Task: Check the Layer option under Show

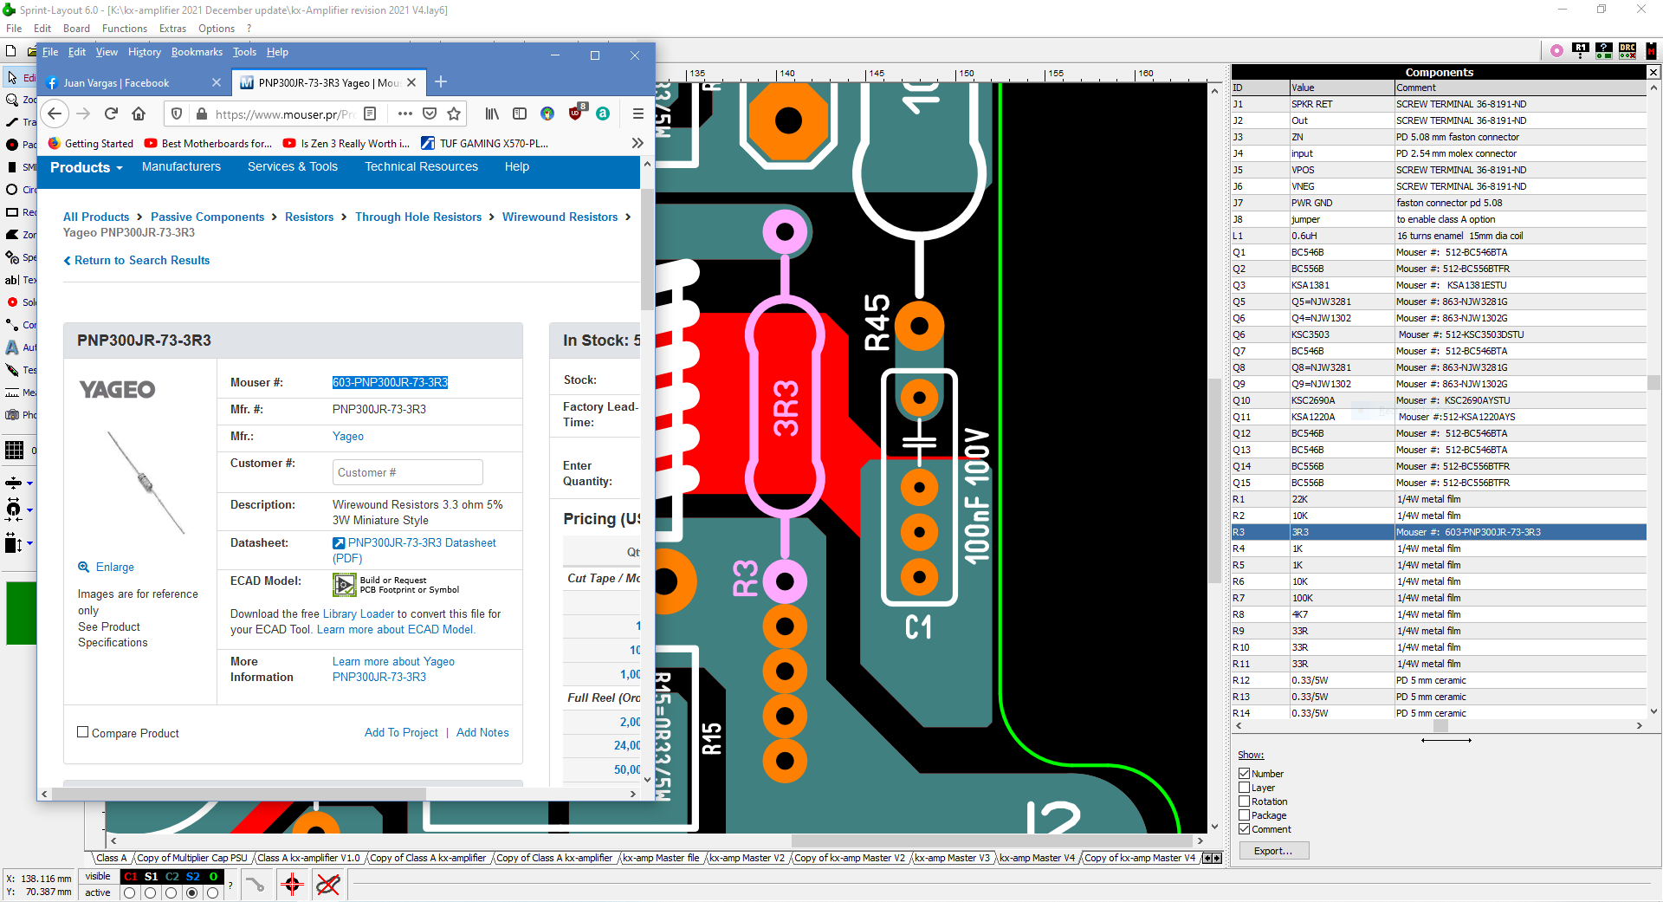Action: (1244, 788)
